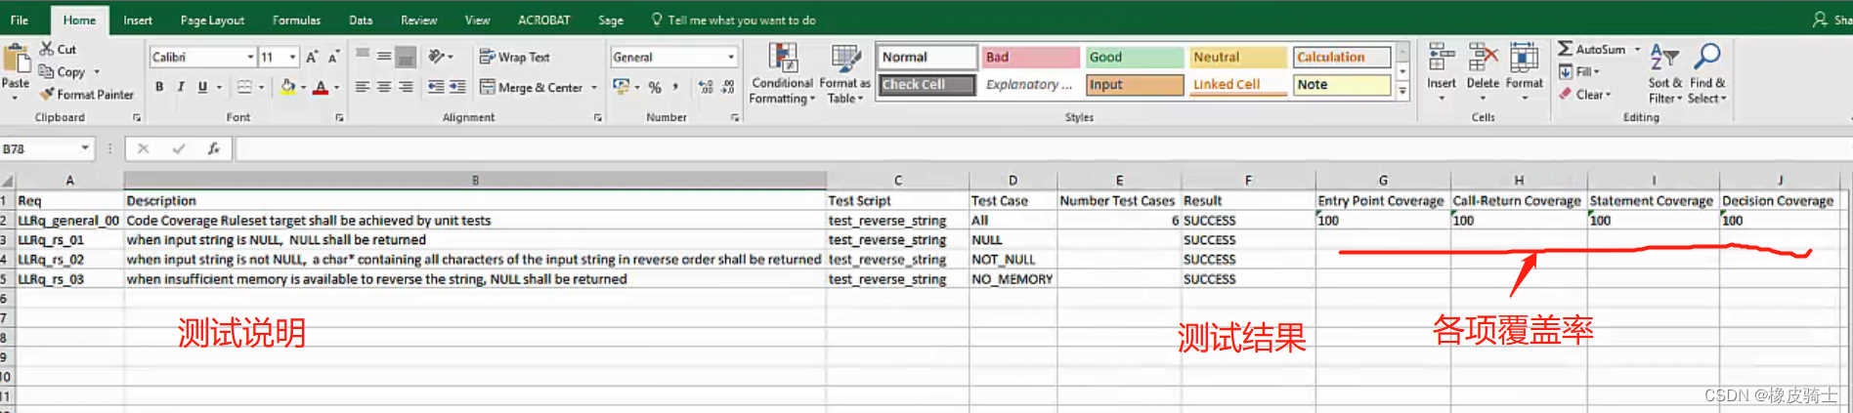Switch to the Data tab
This screenshot has height=413, width=1853.
[361, 20]
